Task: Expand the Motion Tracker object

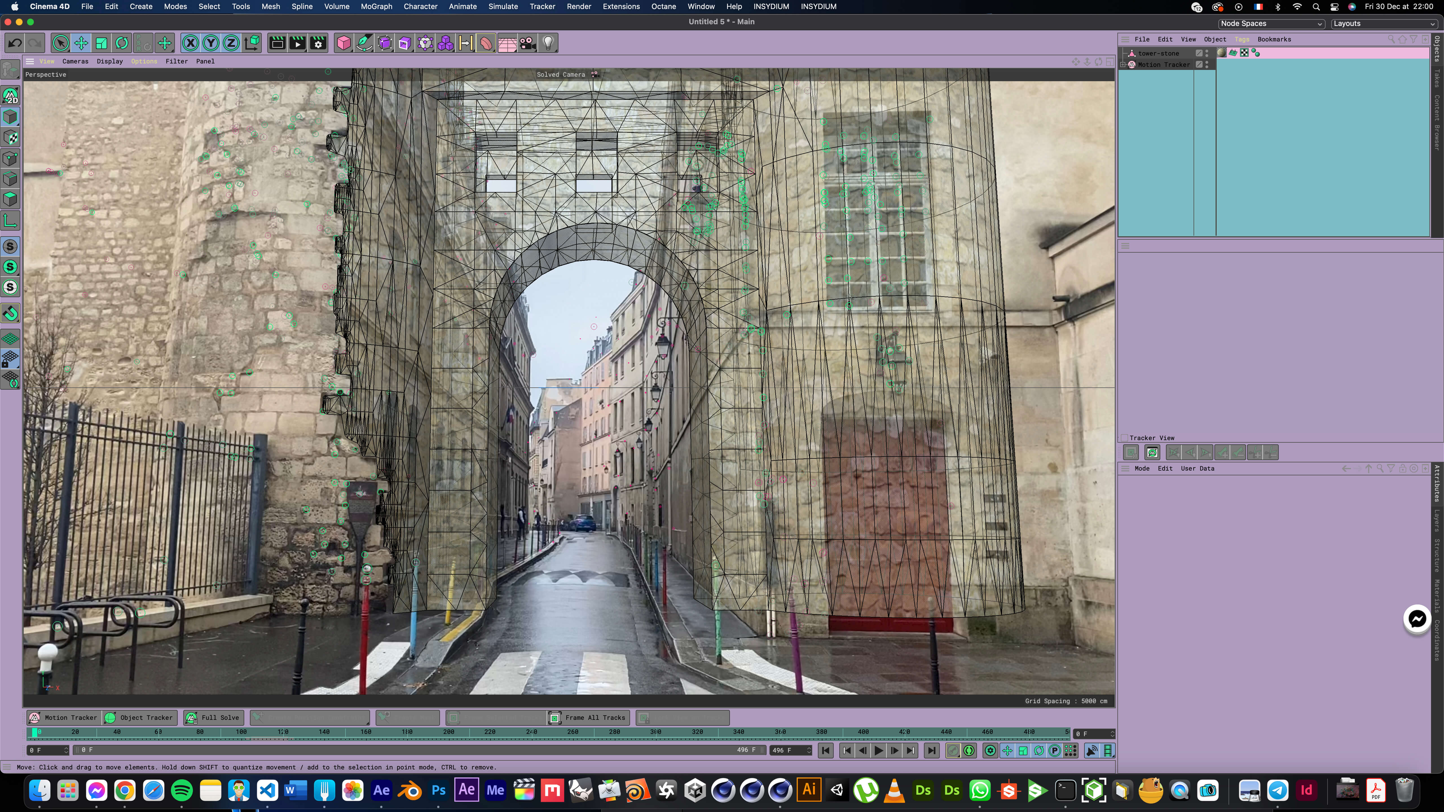Action: [1123, 65]
